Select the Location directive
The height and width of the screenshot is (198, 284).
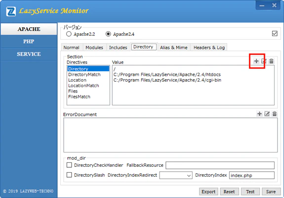[x=88, y=80]
